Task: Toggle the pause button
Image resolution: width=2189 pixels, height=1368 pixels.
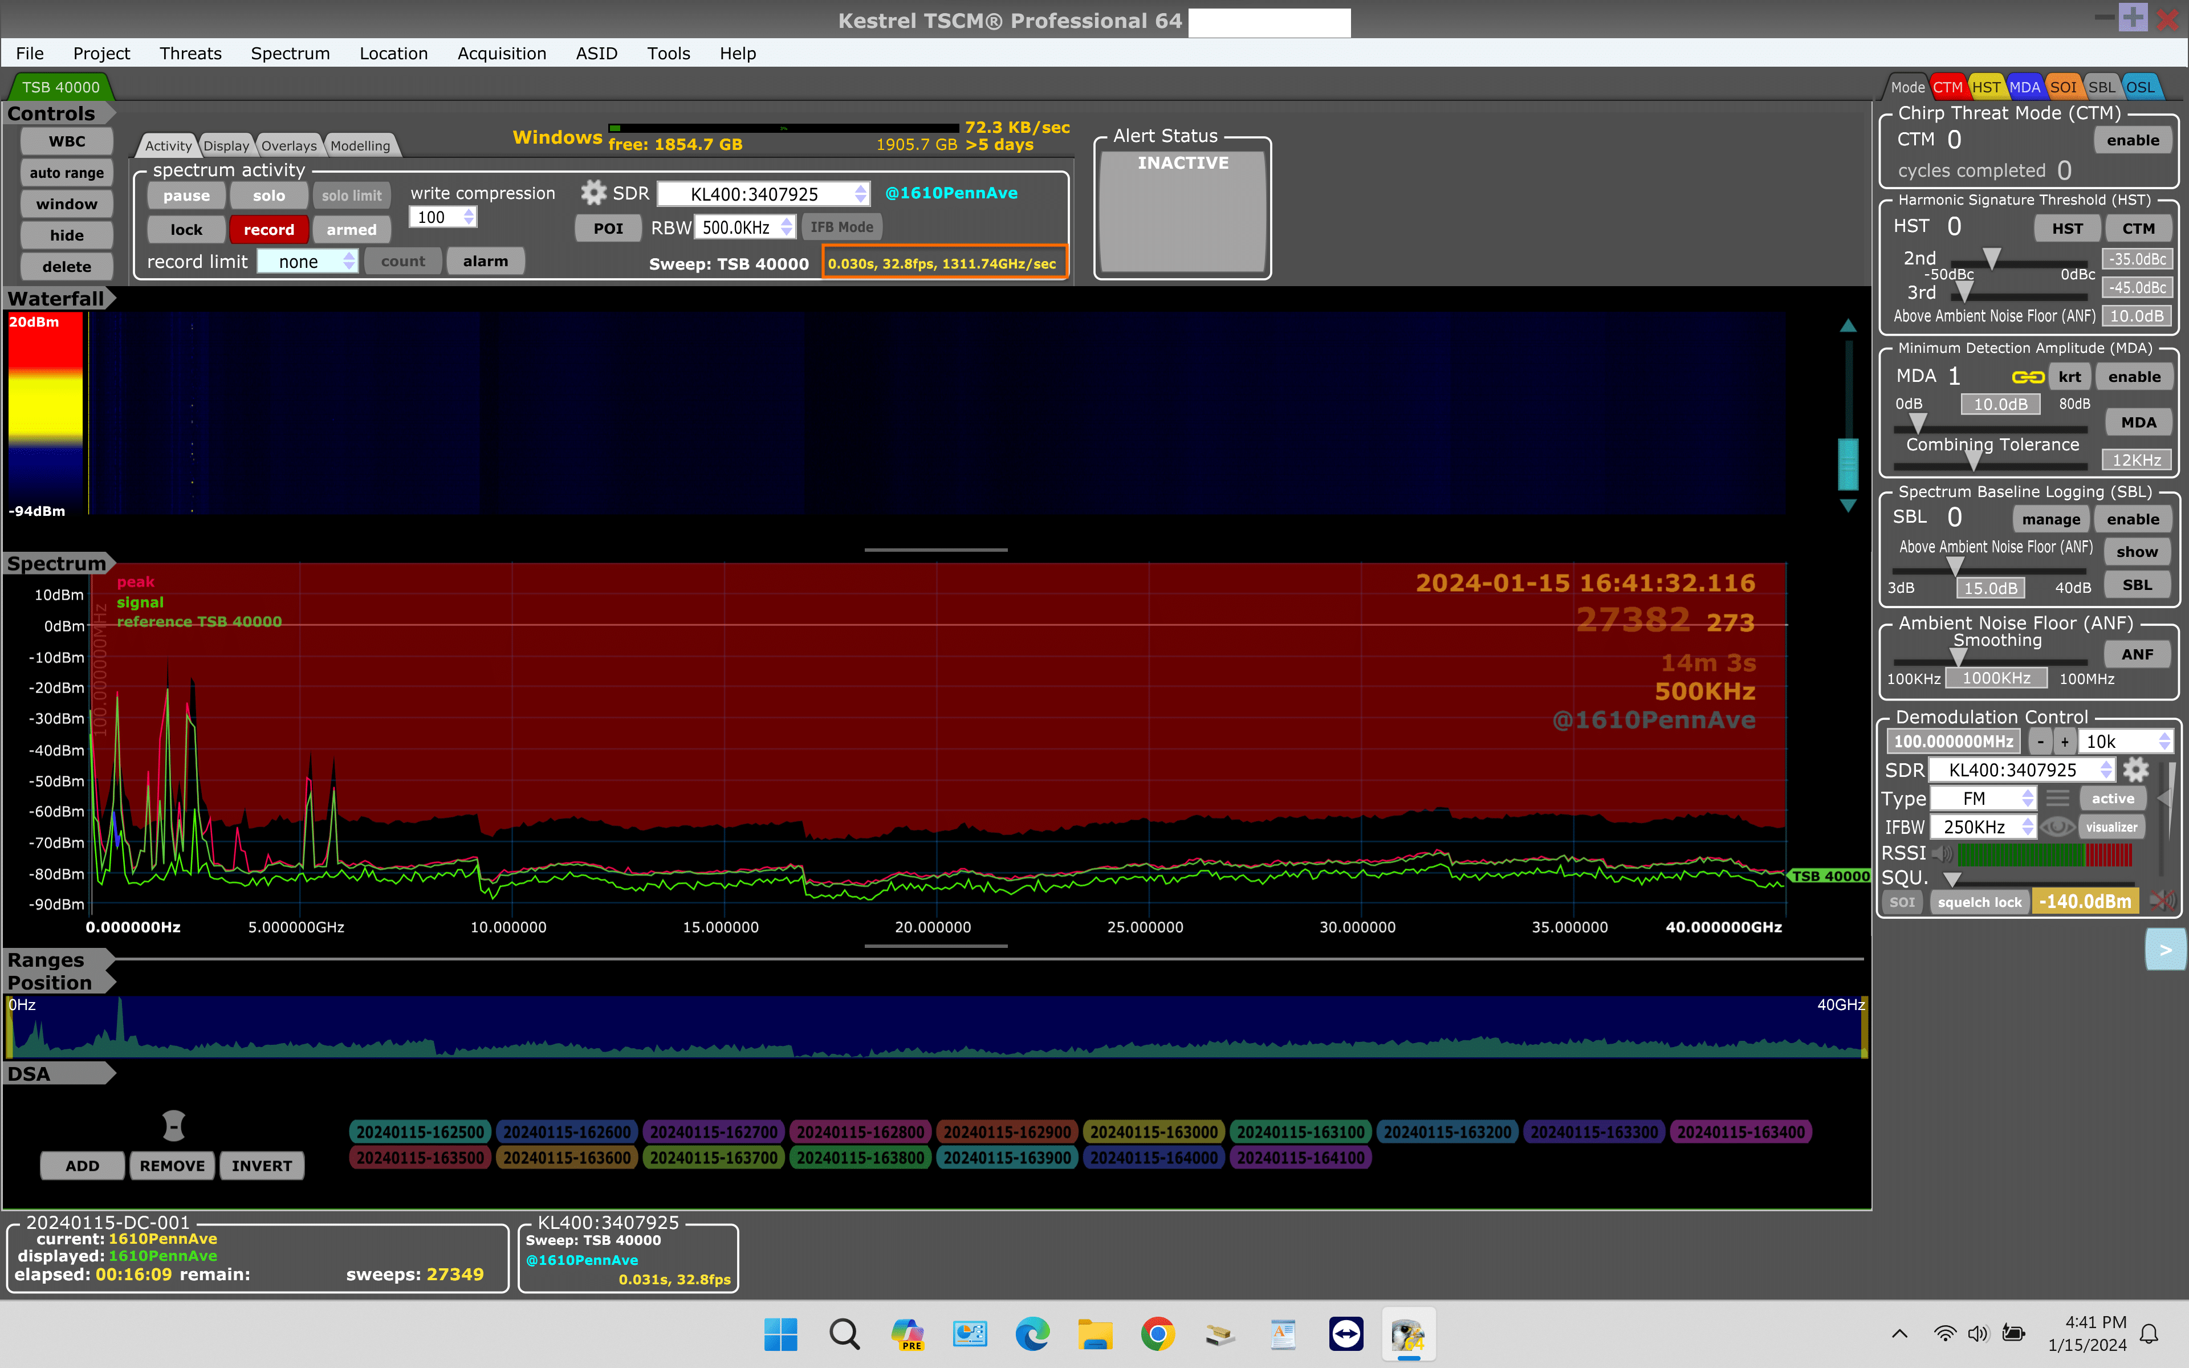Action: [x=186, y=196]
